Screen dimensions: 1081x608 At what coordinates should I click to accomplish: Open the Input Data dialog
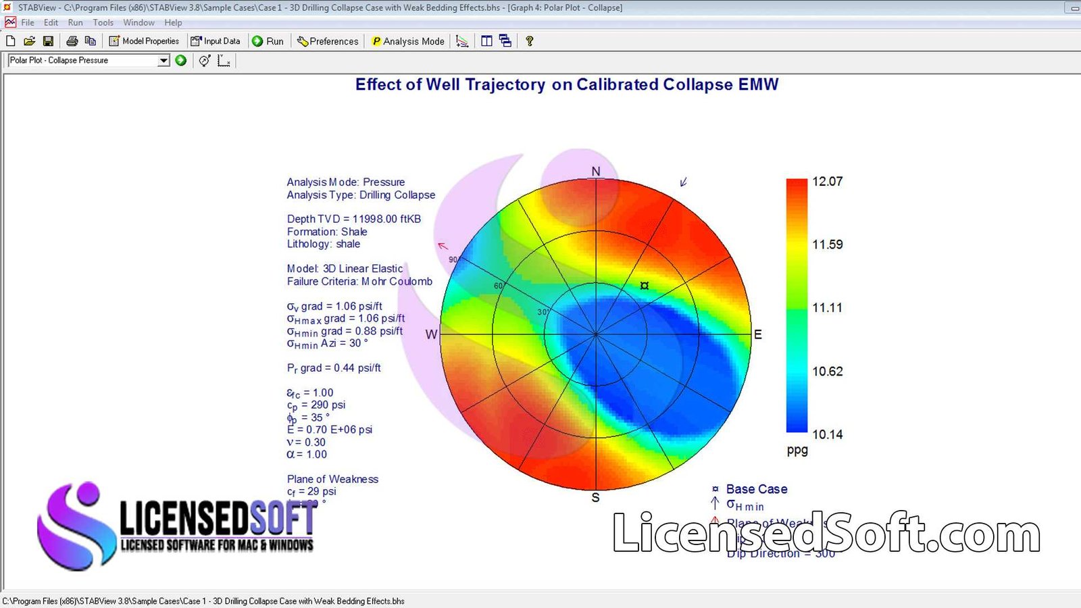[x=216, y=41]
